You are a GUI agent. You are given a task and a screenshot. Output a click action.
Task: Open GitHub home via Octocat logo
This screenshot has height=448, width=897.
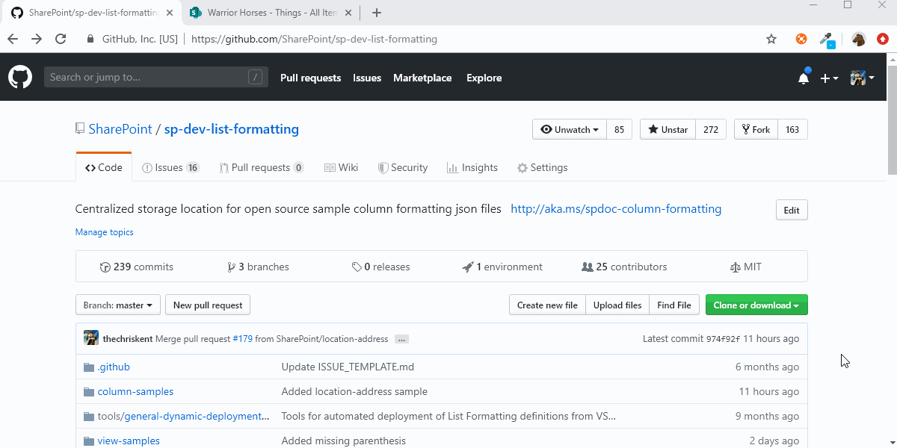tap(20, 77)
